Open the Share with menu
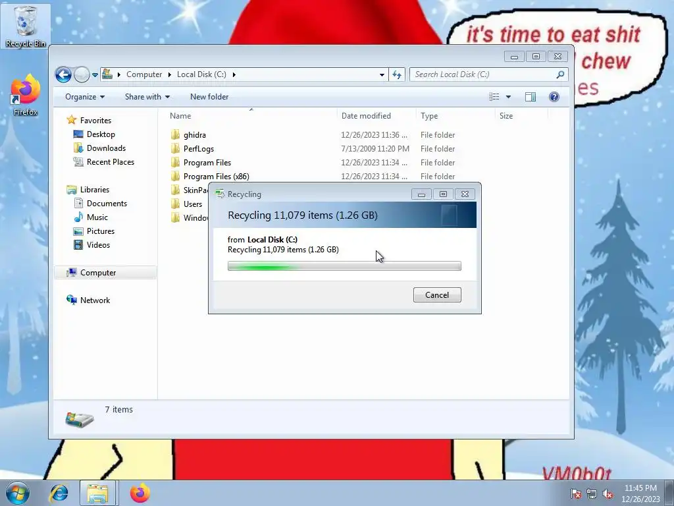 click(x=147, y=97)
